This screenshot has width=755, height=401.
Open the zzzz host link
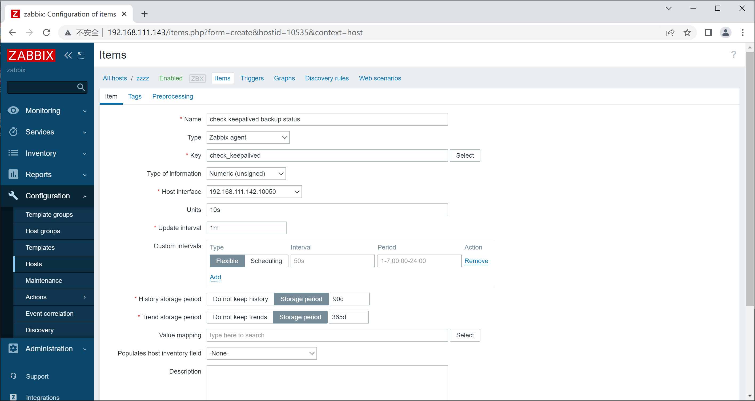coord(142,78)
